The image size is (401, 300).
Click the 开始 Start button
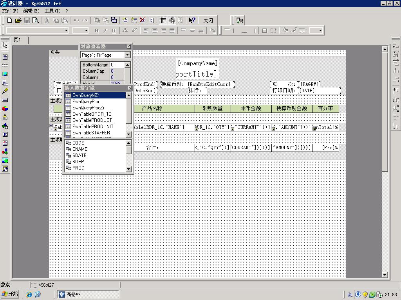11,294
